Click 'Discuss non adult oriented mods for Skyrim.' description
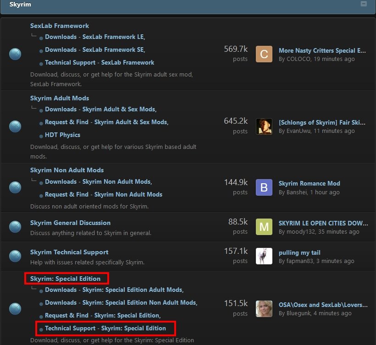The height and width of the screenshot is (345, 376). click(x=89, y=206)
